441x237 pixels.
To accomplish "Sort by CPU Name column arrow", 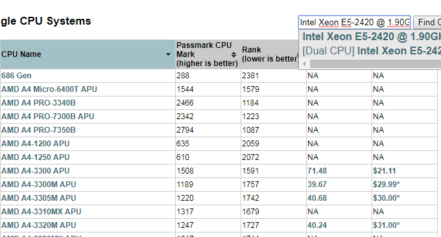I will 168,54.
